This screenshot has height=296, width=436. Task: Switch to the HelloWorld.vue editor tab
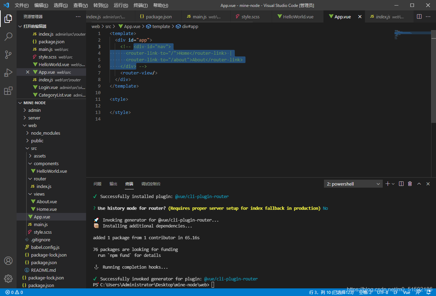tap(298, 17)
